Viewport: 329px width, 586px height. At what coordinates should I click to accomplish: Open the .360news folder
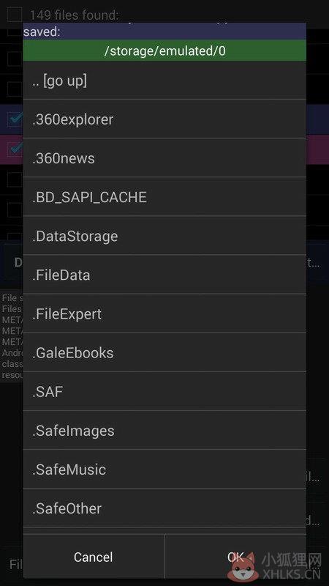(x=164, y=158)
